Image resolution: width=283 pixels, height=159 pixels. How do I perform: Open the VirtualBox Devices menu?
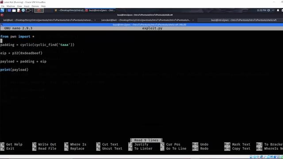(35, 6)
